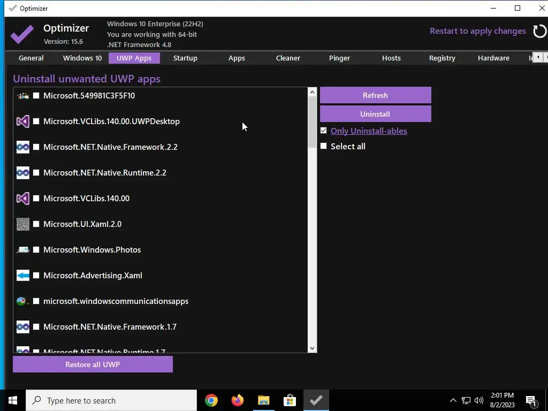Viewport: 548px width, 411px height.
Task: Click the app list scroll-up arrow
Action: [x=312, y=92]
